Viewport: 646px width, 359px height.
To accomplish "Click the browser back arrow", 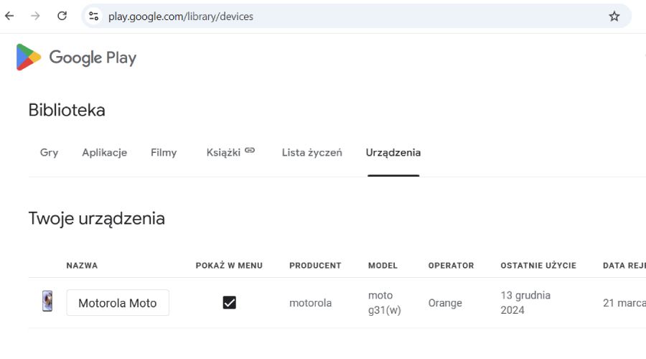I will (10, 16).
